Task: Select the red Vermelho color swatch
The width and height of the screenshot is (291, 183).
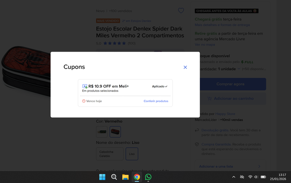Action: 115,132
